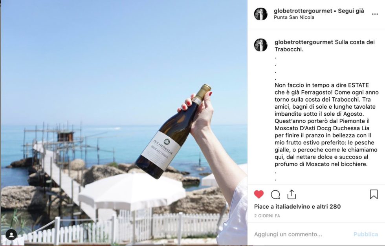Toggle the Segui già following button
385x246 pixels.
point(351,11)
